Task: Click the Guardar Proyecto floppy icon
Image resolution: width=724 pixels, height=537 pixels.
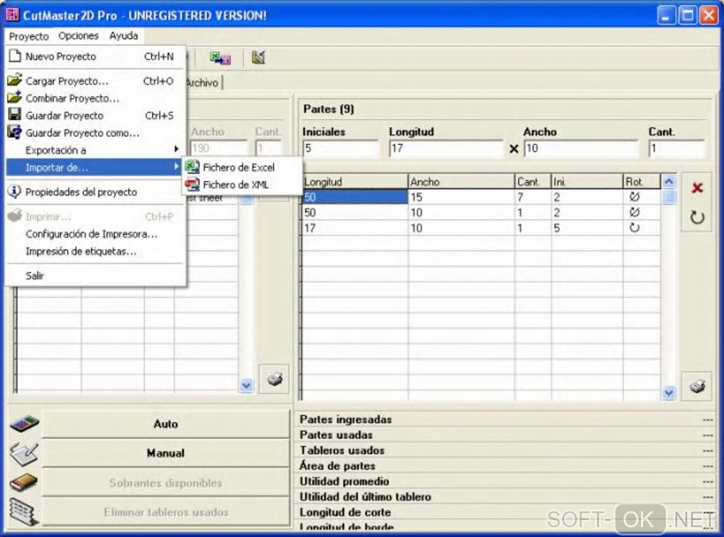Action: 15,114
